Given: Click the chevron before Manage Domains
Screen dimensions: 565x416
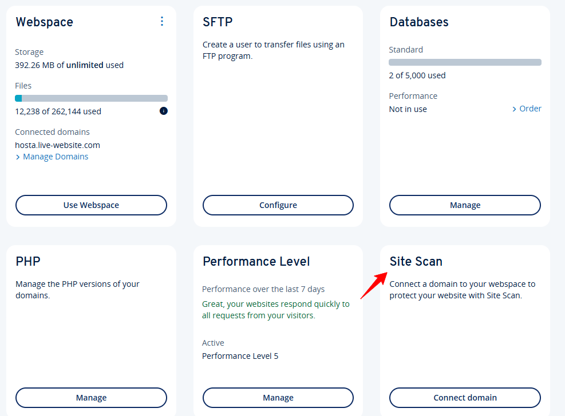Looking at the screenshot, I should click(x=18, y=157).
